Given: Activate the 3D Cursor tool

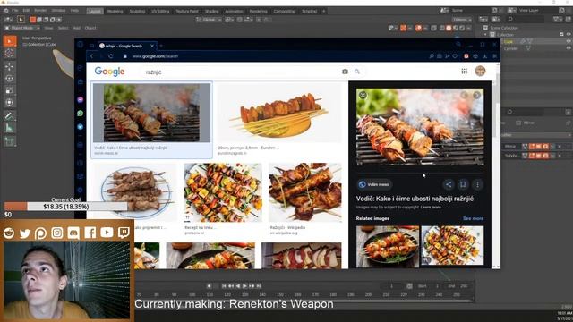Looking at the screenshot, I should coord(10,54).
